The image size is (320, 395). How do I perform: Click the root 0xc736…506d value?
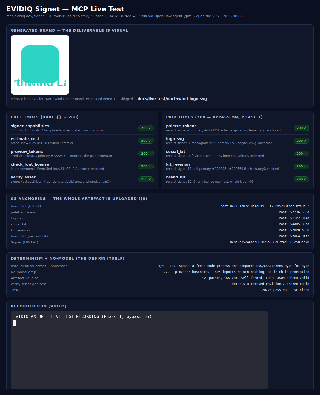click(x=294, y=212)
